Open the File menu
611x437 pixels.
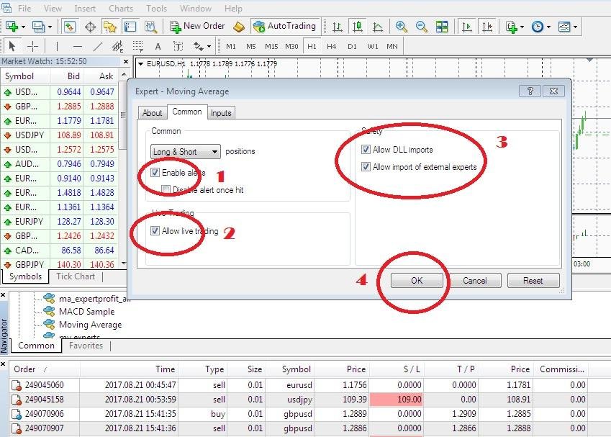(x=24, y=8)
